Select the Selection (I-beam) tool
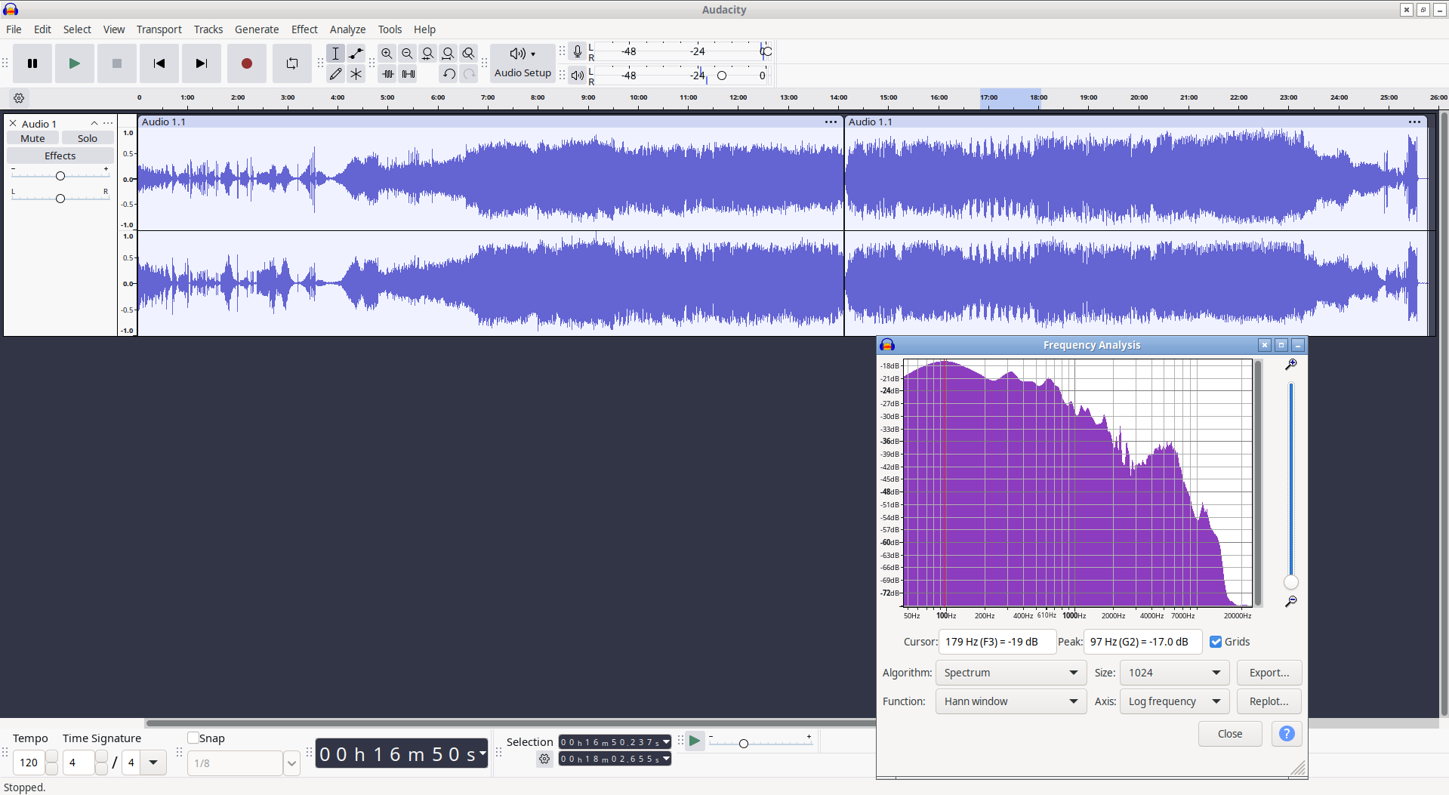1449x795 pixels. tap(336, 54)
